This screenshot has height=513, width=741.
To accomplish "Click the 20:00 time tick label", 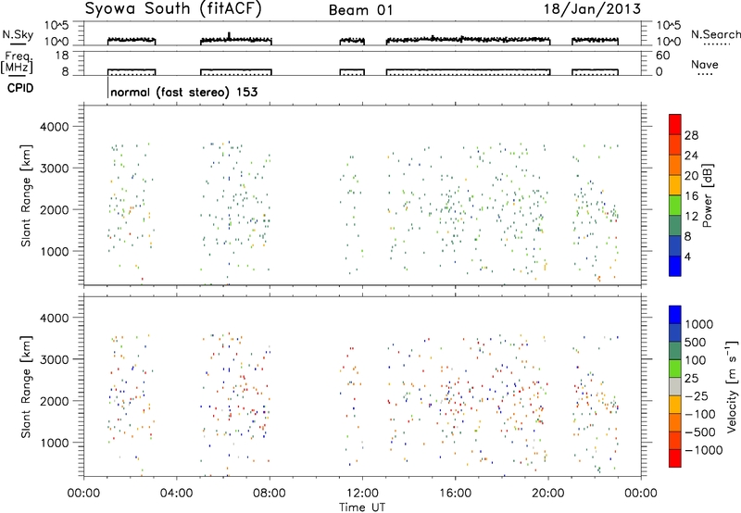I will coord(548,494).
